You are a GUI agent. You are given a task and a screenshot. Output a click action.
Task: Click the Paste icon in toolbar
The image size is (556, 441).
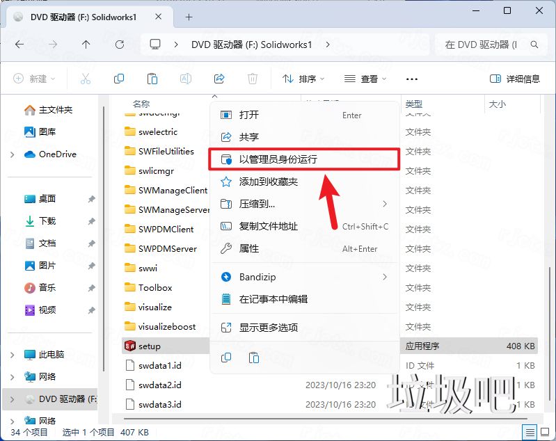pyautogui.click(x=152, y=79)
